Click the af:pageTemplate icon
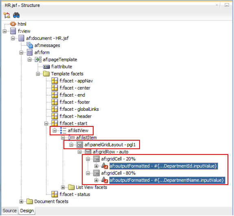This screenshot has width=234, height=216. click(38, 60)
